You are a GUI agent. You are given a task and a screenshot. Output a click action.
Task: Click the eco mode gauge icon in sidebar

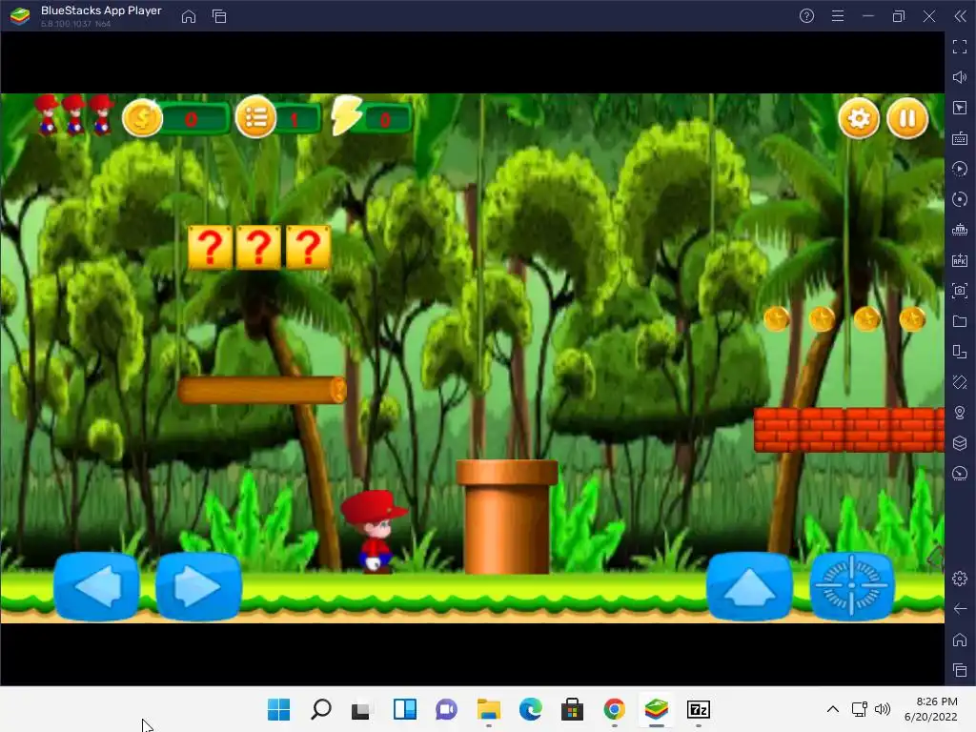(x=960, y=474)
